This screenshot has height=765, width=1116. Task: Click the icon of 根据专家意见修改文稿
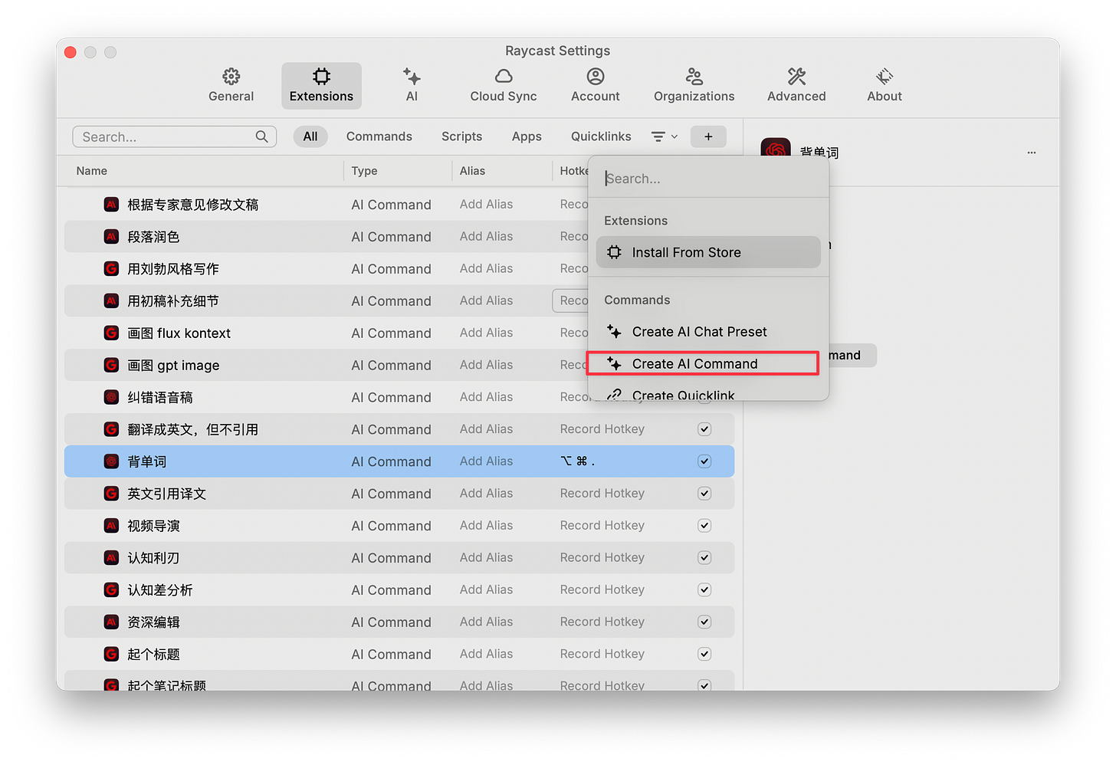click(x=112, y=205)
